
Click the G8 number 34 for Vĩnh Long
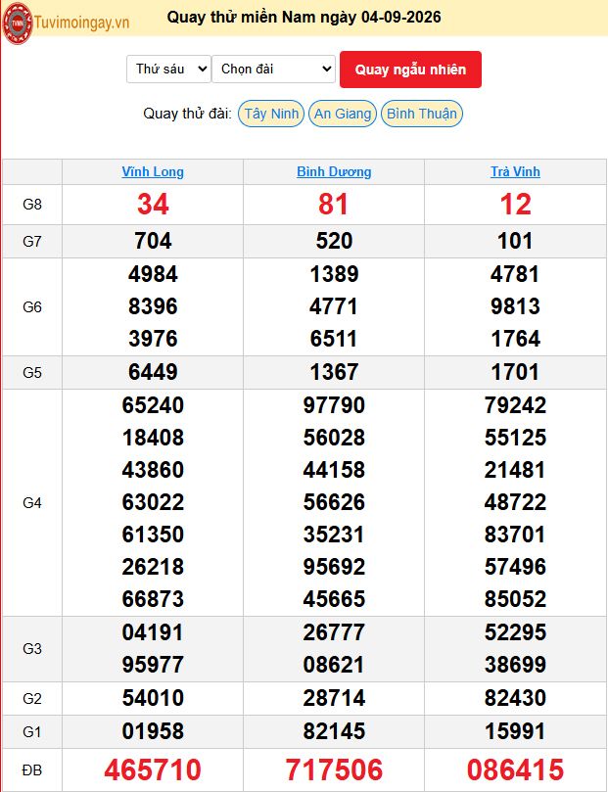point(153,205)
